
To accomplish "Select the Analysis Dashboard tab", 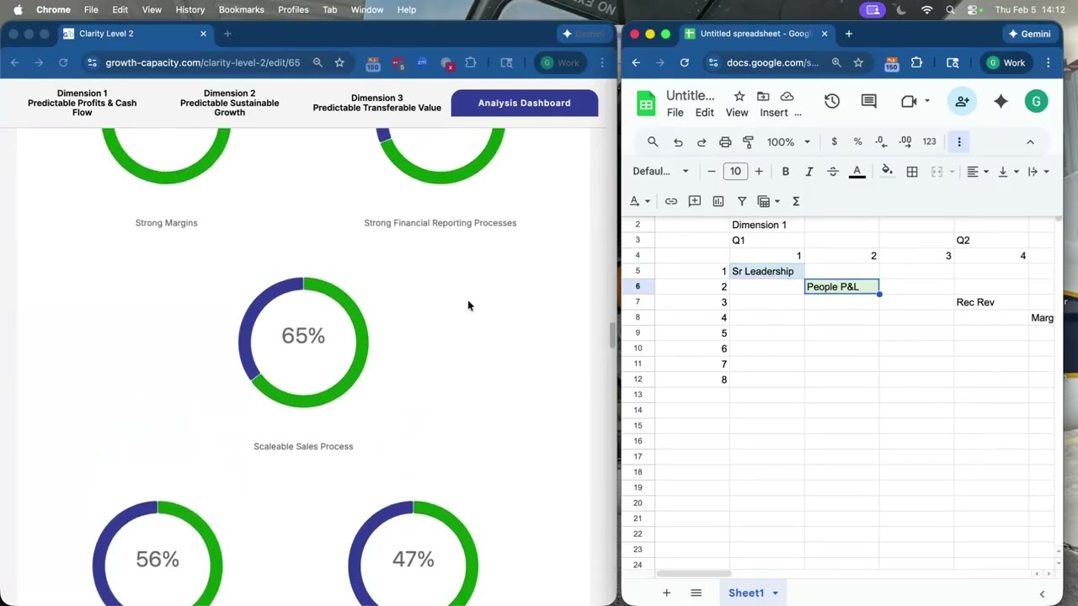I will coord(525,103).
